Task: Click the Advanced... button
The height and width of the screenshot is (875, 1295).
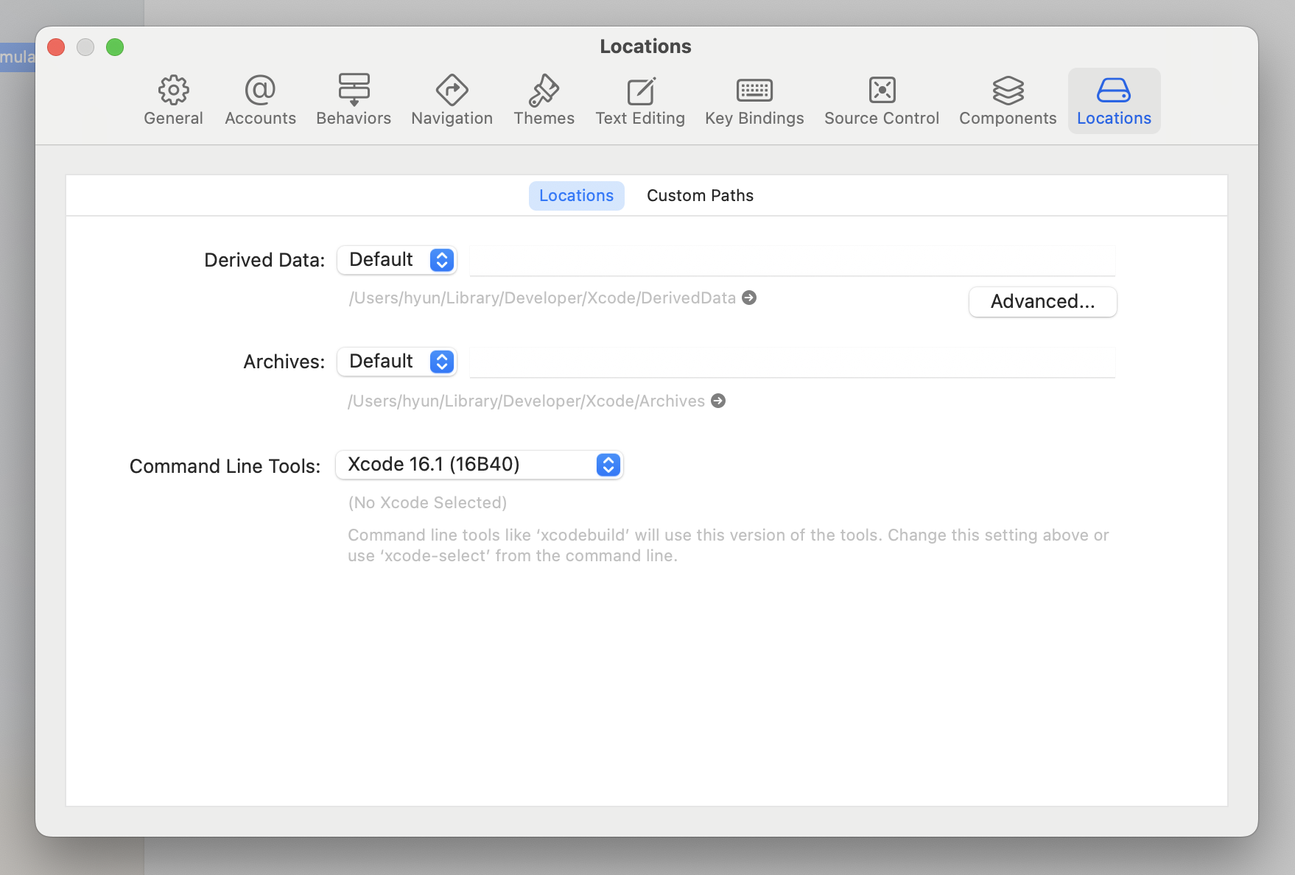Action: [1042, 301]
